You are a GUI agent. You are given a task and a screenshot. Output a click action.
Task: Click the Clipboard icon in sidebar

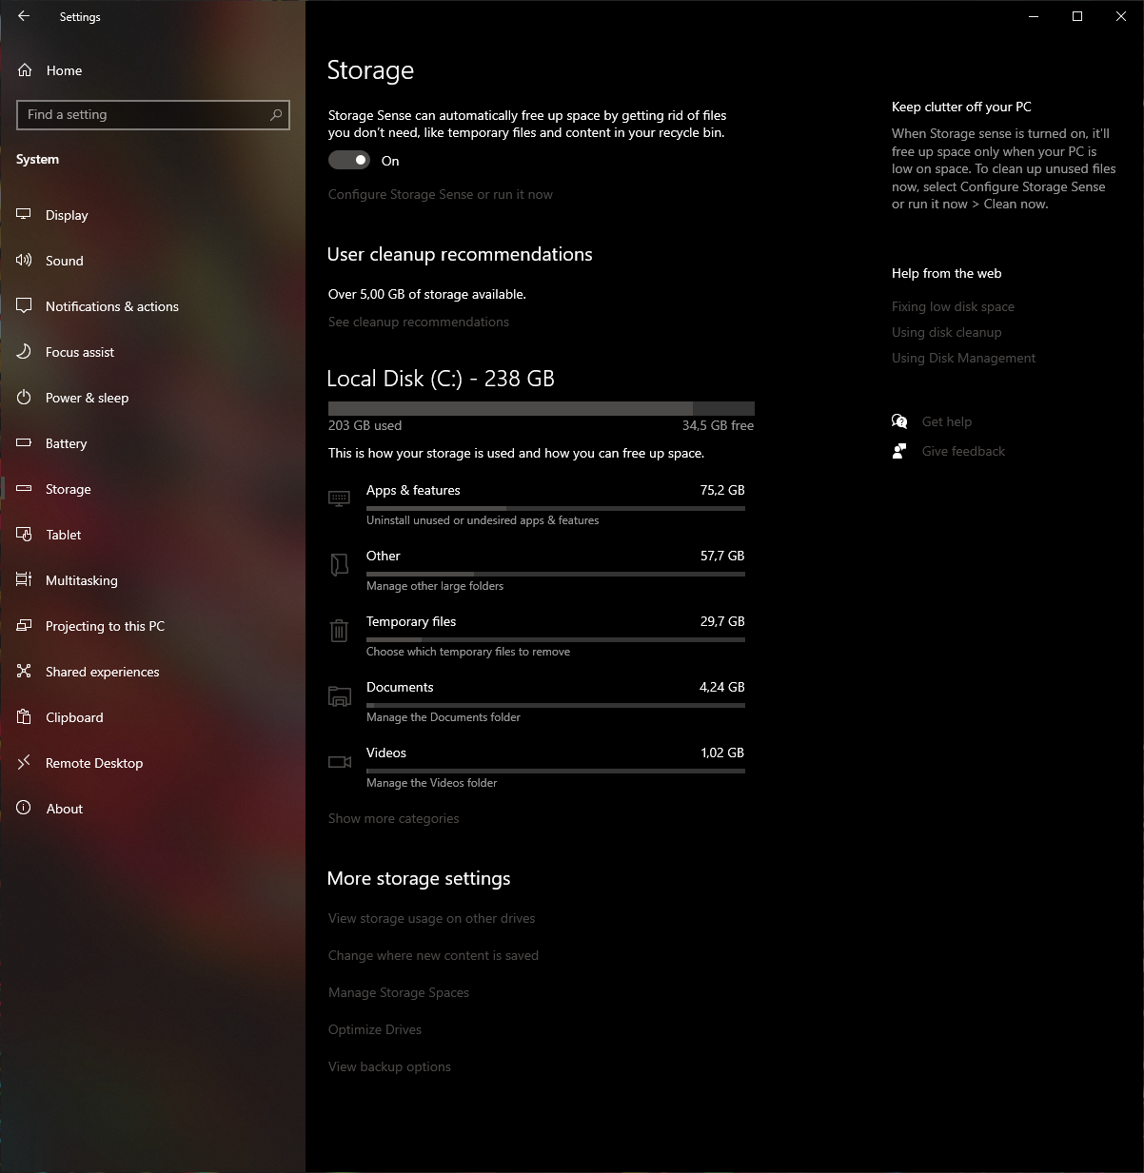click(x=24, y=717)
